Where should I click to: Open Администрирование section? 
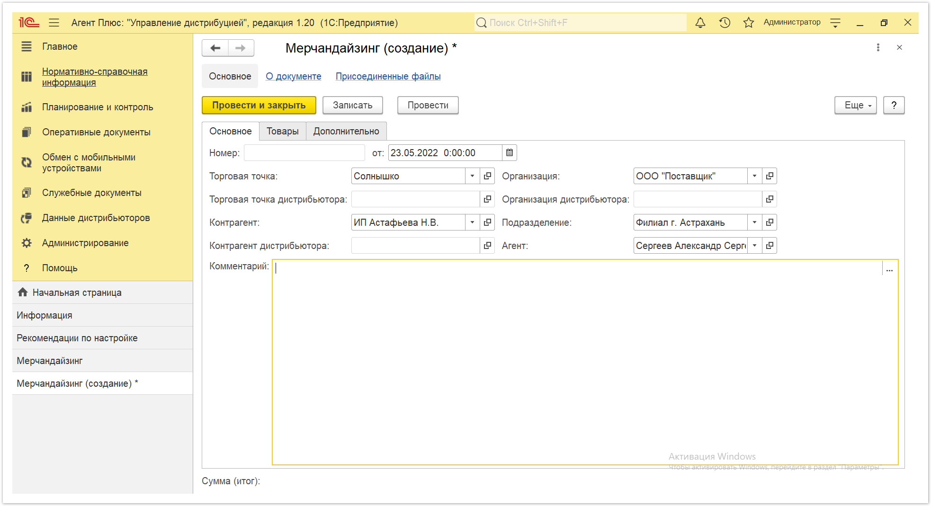click(102, 243)
